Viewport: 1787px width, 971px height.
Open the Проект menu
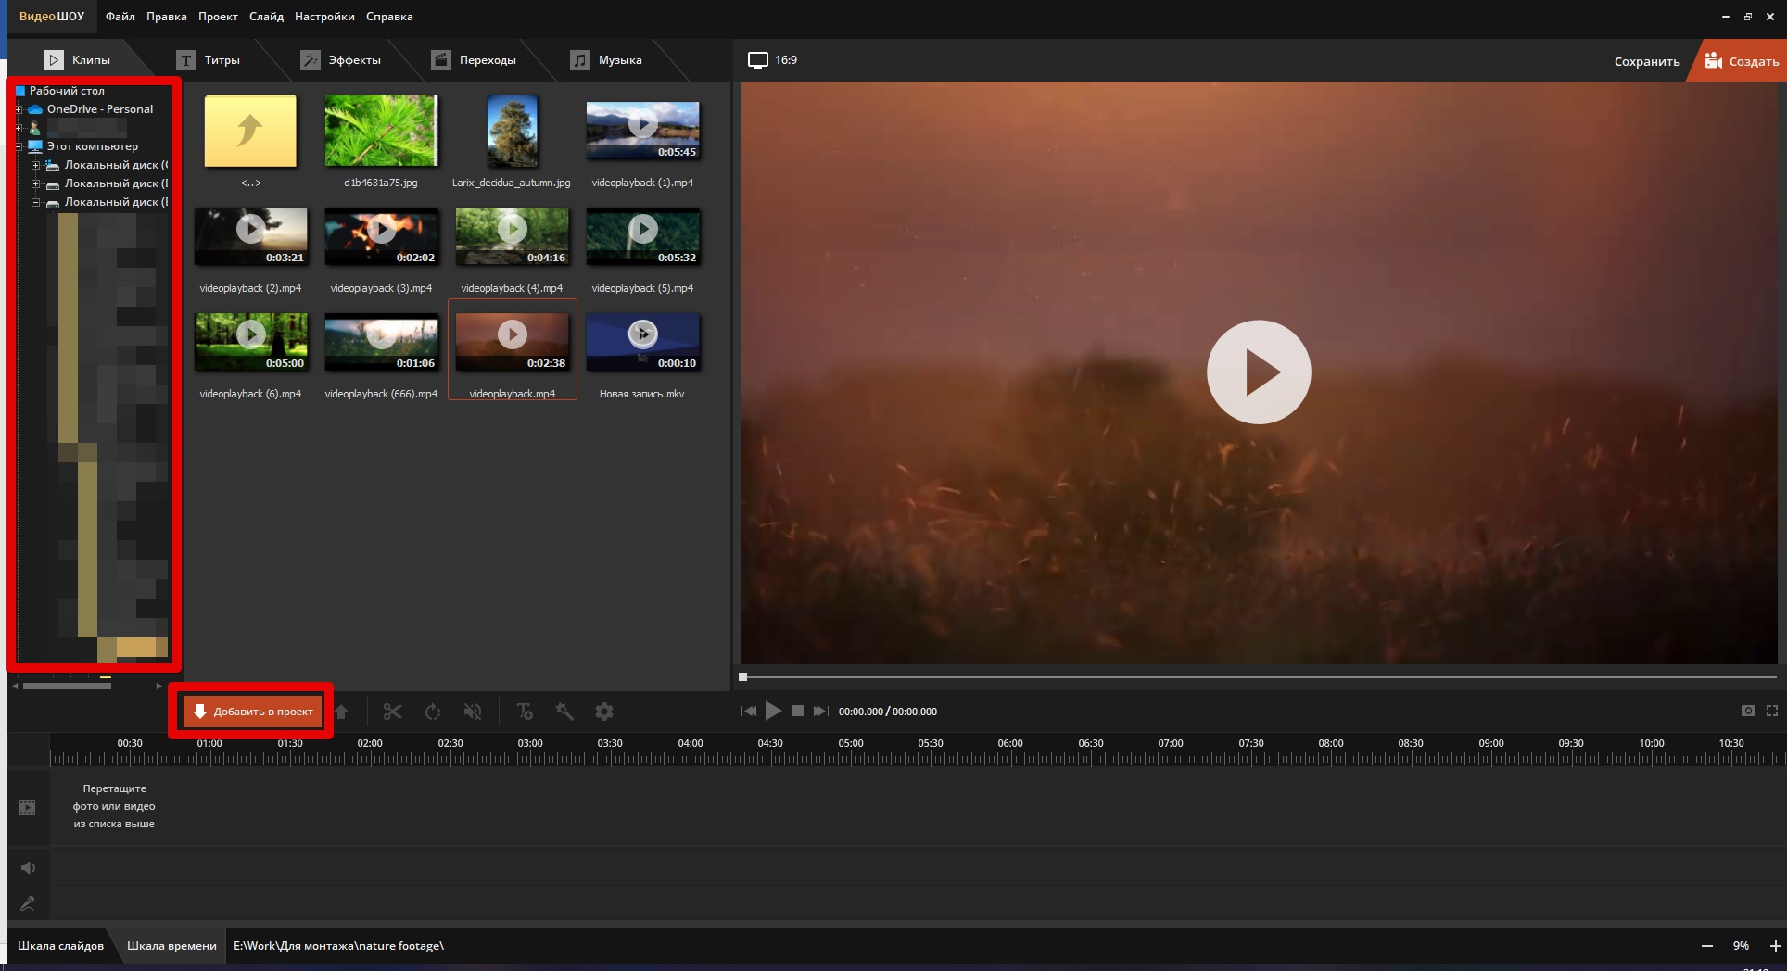click(x=218, y=17)
